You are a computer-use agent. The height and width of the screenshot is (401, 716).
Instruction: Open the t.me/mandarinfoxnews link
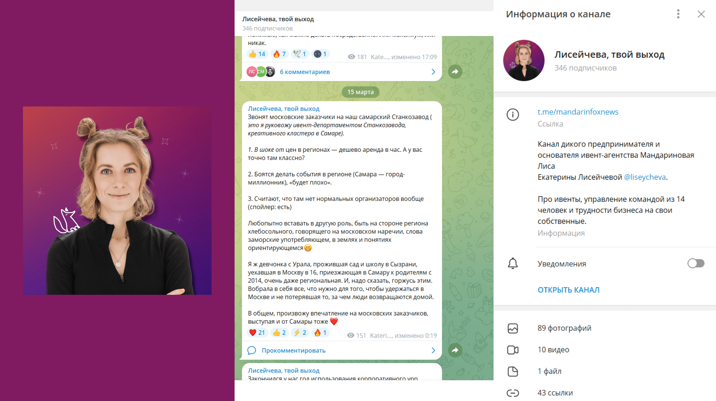pyautogui.click(x=578, y=112)
